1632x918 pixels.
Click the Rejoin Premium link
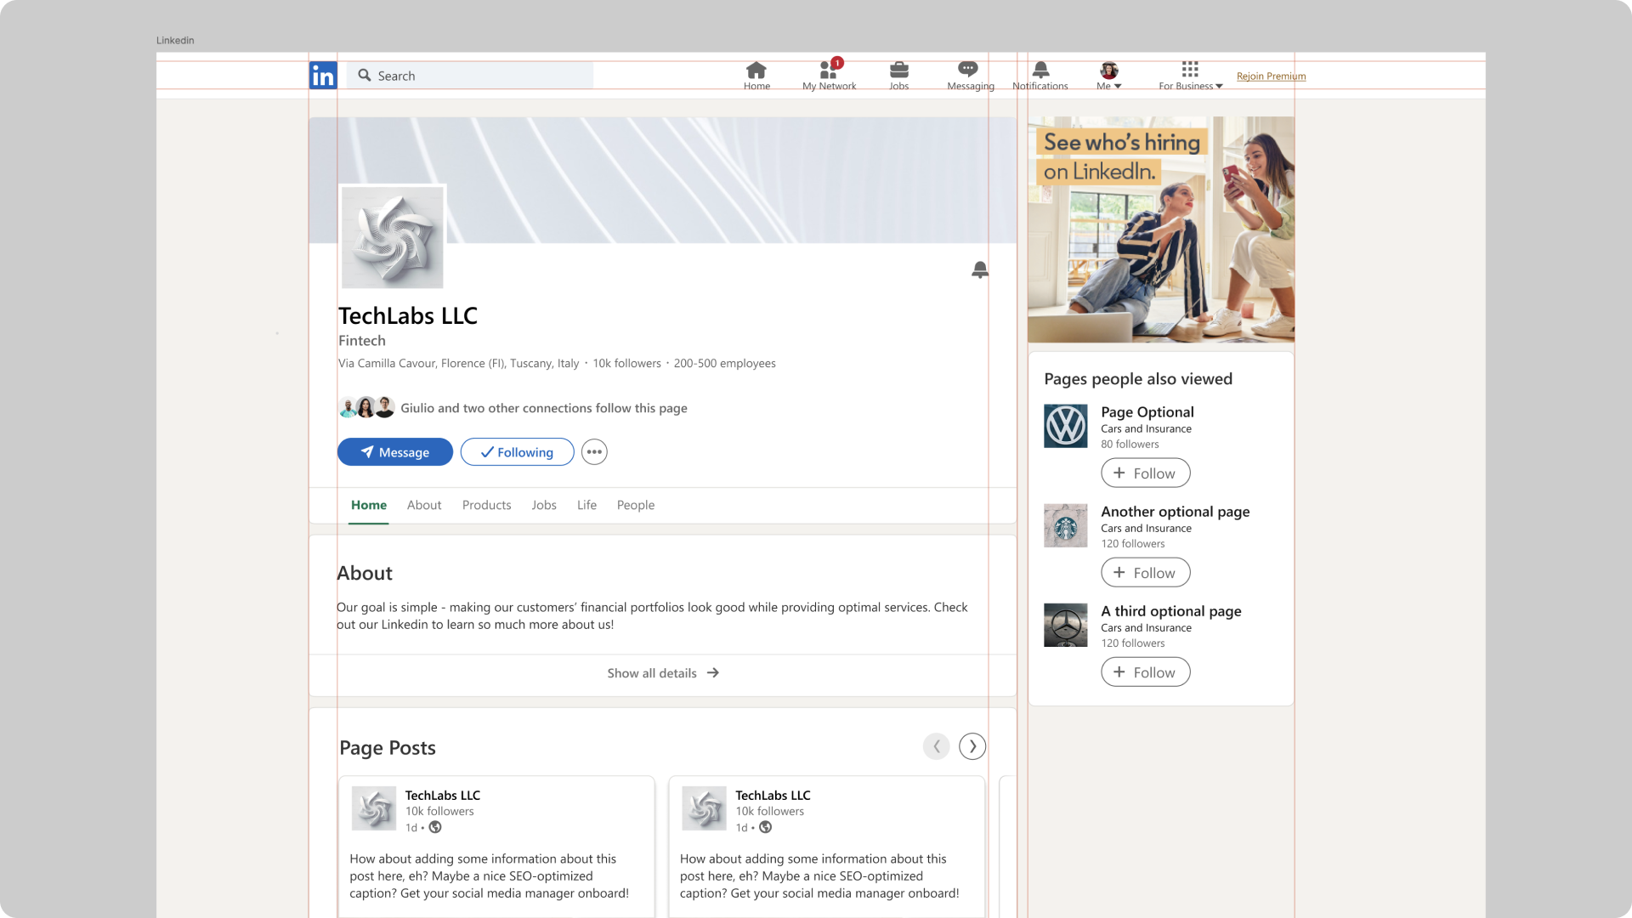[x=1271, y=76]
